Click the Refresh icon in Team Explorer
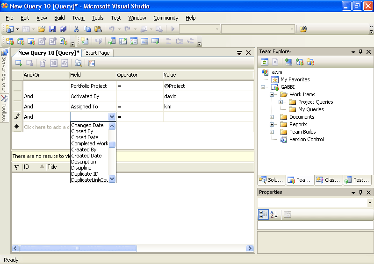 tap(265, 62)
